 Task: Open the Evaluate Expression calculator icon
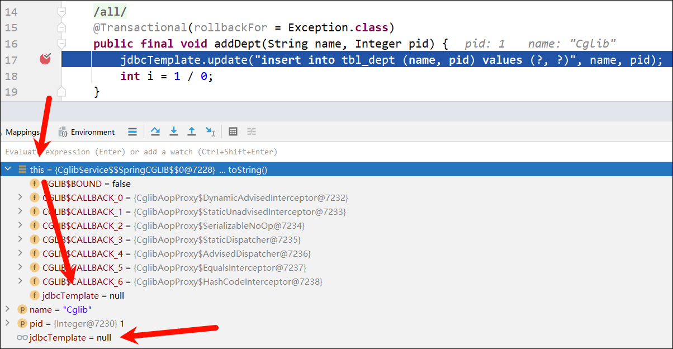pos(233,131)
